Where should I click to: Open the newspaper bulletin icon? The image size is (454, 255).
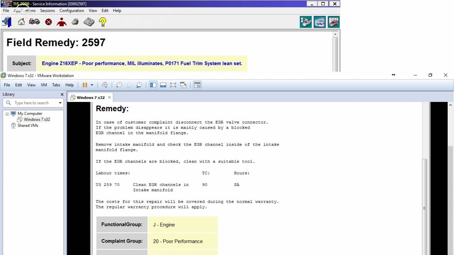click(89, 22)
